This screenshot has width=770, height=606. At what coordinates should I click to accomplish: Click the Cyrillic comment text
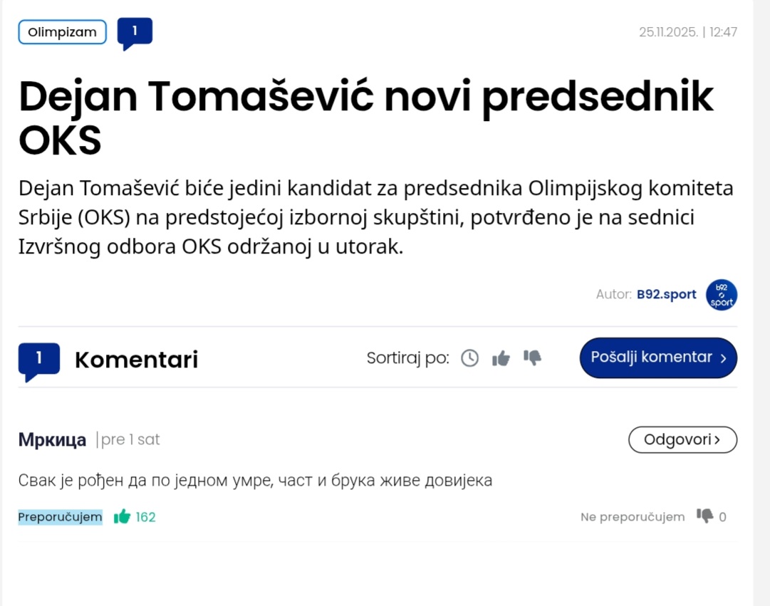255,481
